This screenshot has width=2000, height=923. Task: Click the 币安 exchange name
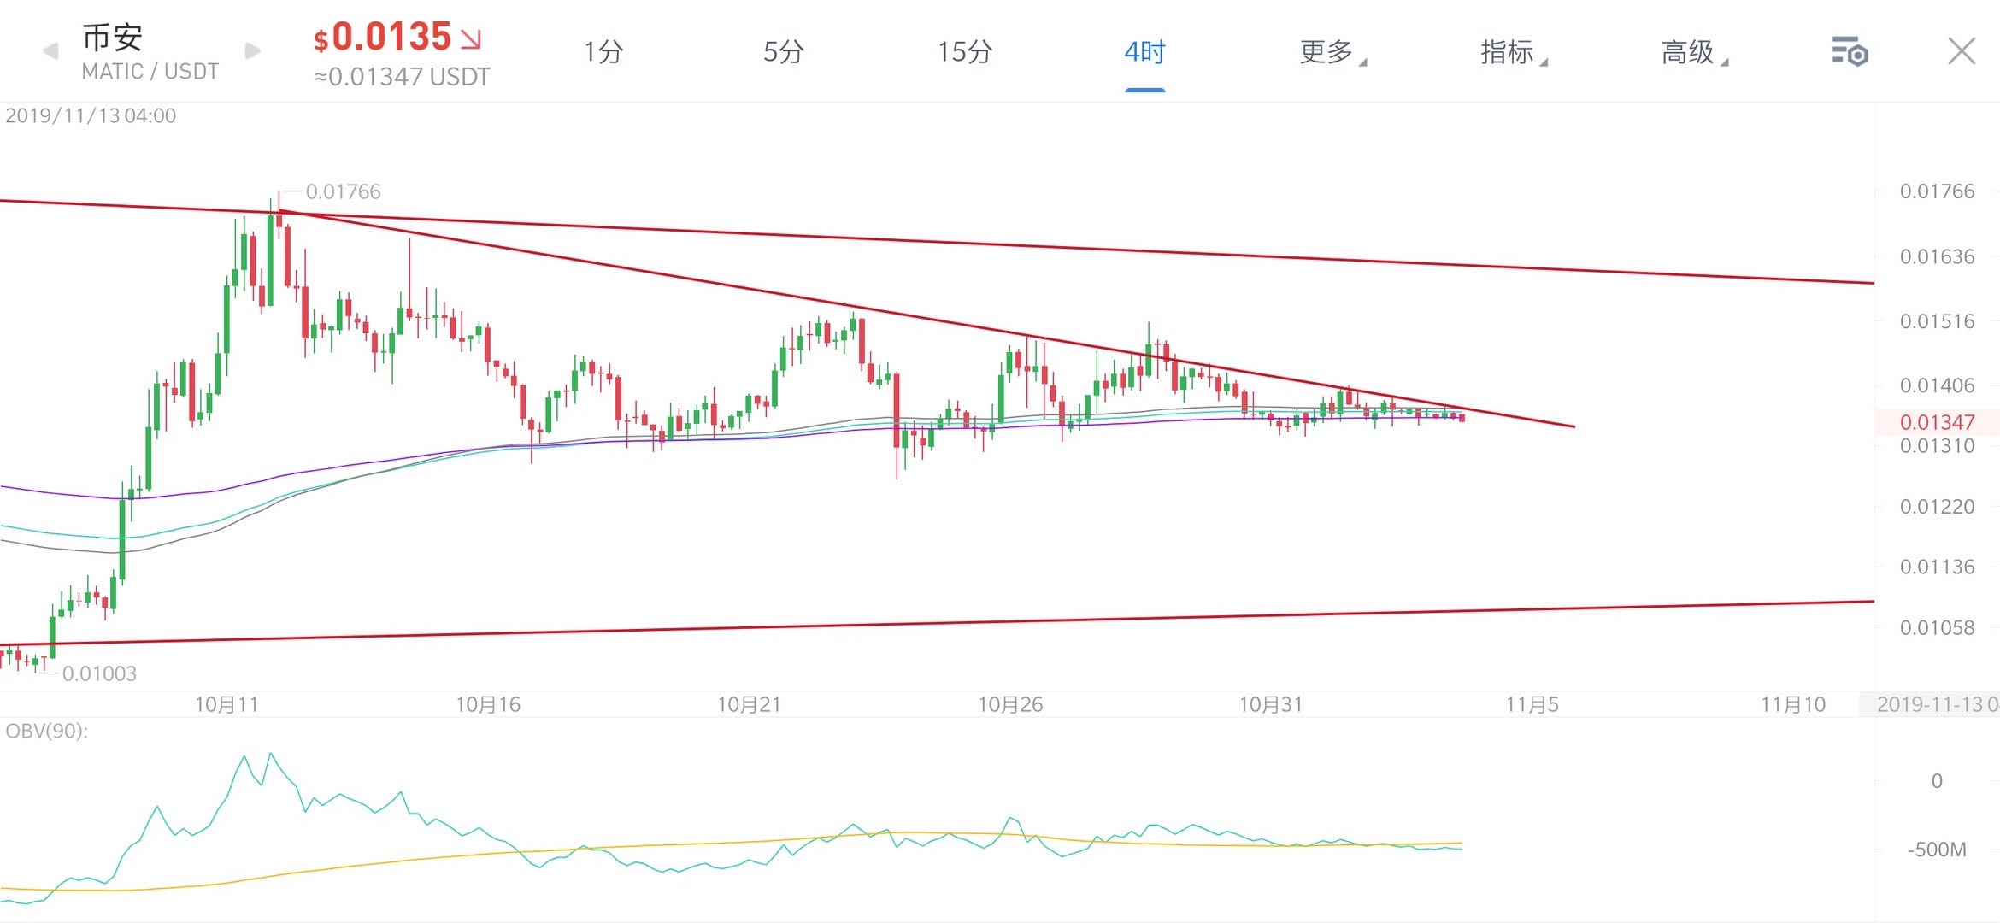point(112,38)
